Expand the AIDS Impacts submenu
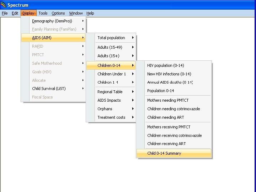 (x=111, y=100)
